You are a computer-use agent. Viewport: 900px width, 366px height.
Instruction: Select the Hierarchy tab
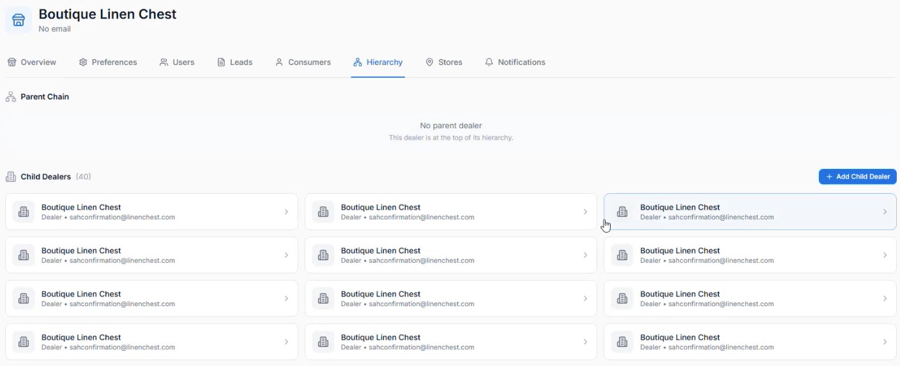pos(378,62)
